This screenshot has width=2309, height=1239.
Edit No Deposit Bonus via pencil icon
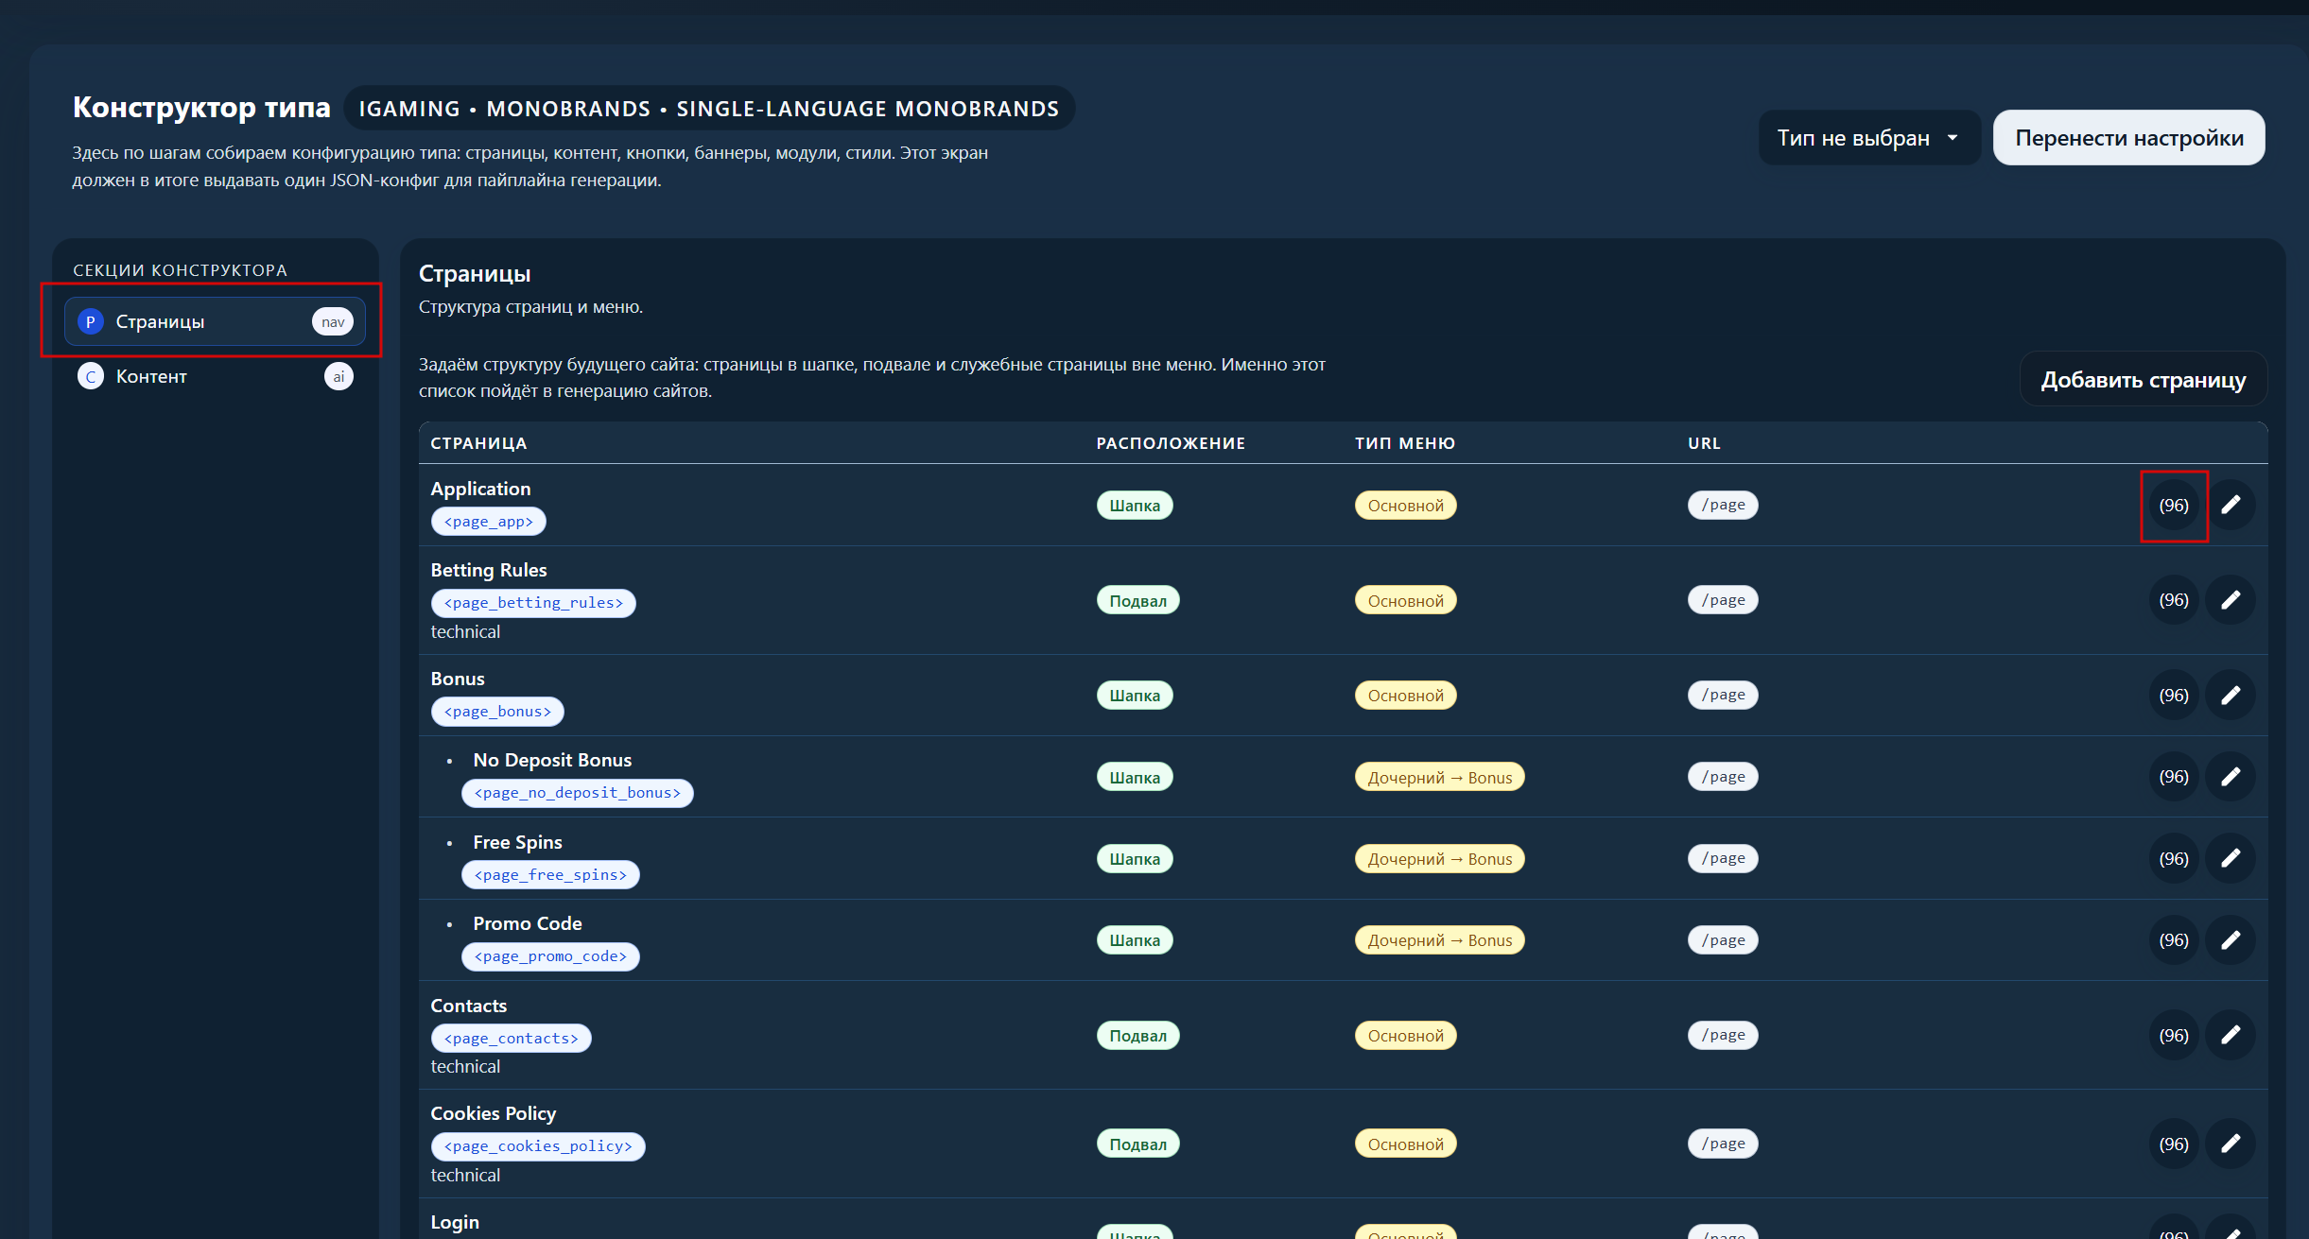2231,777
